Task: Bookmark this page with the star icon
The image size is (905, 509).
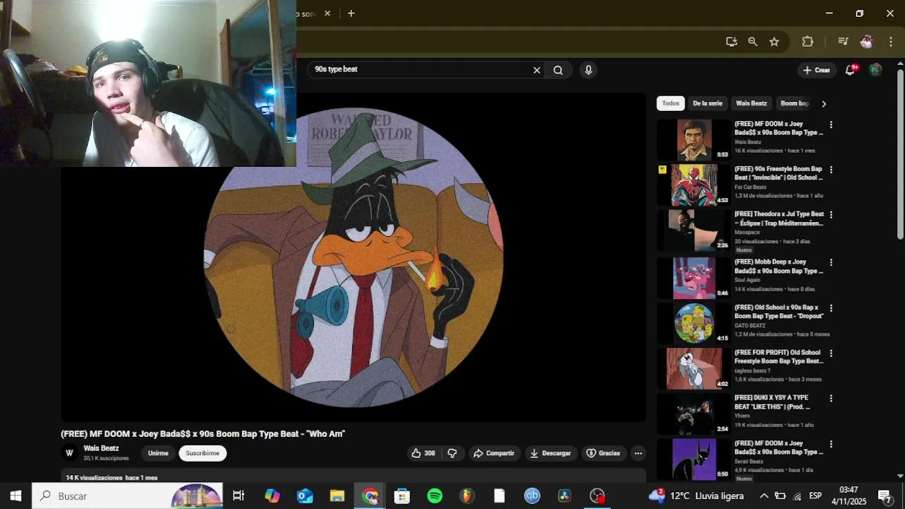Action: [x=774, y=42]
